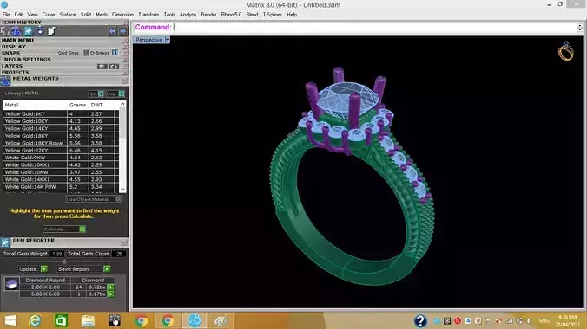This screenshot has height=329, width=587.
Task: Select the Yellow Gold:14KY row
Action: [x=61, y=128]
